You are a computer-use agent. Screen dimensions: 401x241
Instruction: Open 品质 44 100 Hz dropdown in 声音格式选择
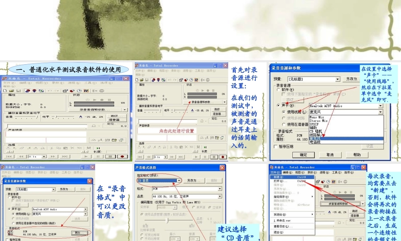tap(220, 196)
